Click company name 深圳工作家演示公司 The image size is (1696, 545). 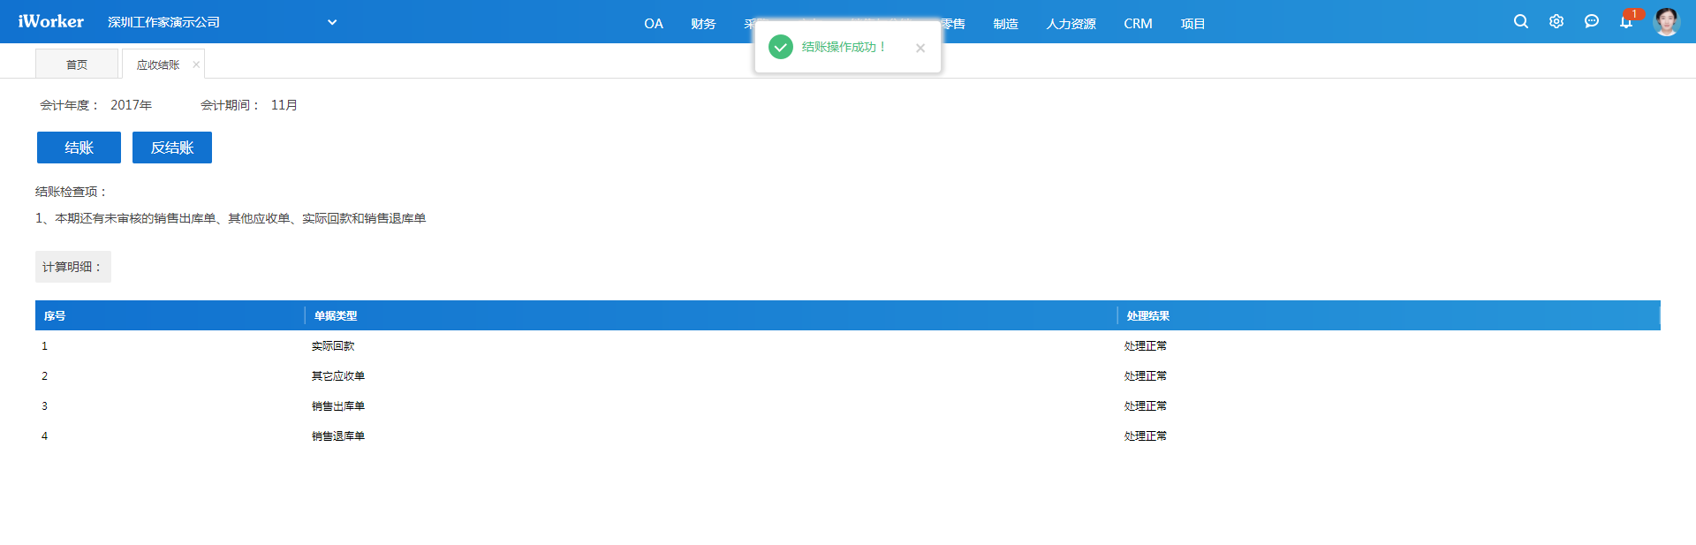click(x=163, y=22)
